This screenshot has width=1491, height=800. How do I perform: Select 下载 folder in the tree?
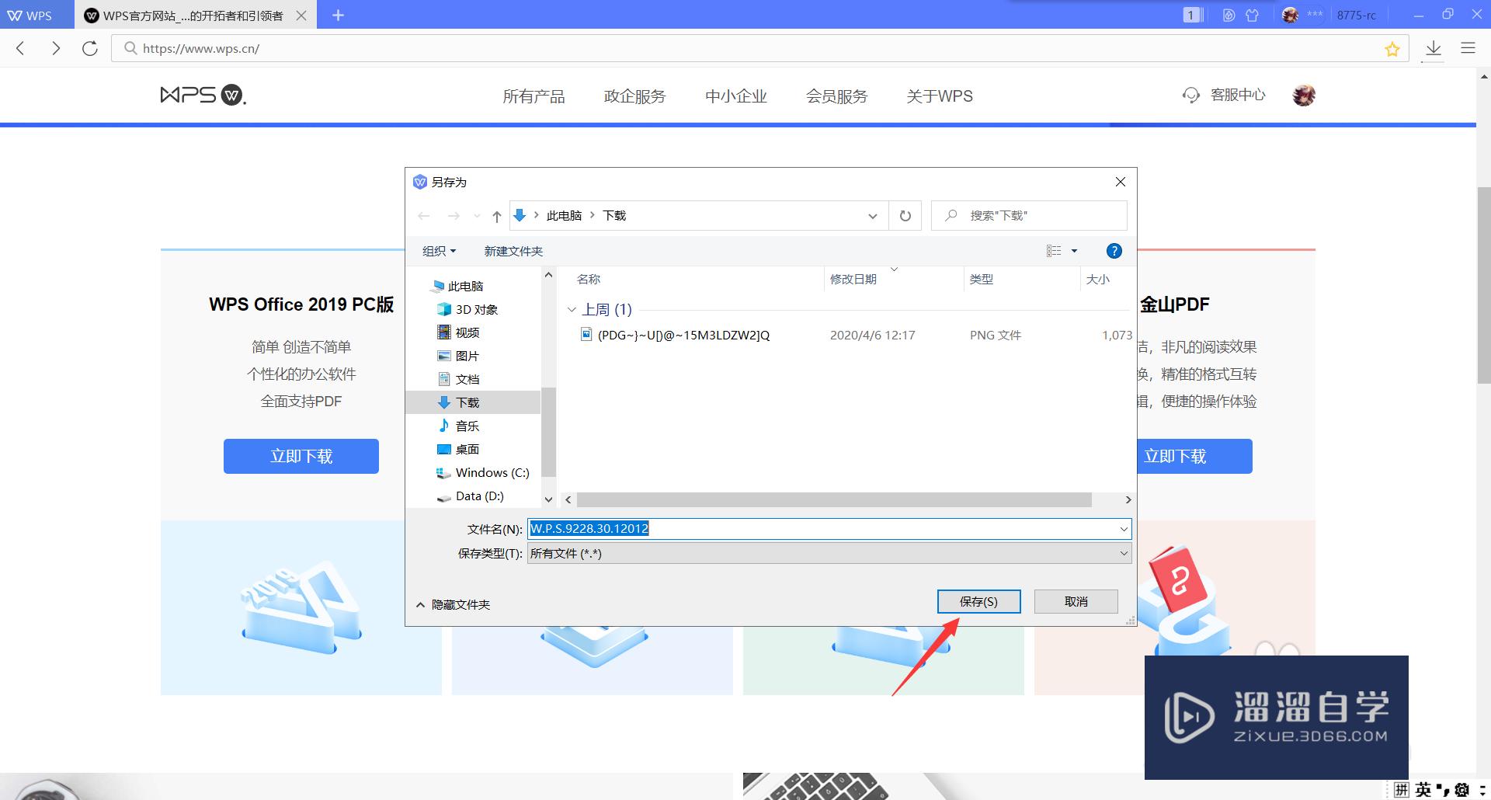(467, 402)
